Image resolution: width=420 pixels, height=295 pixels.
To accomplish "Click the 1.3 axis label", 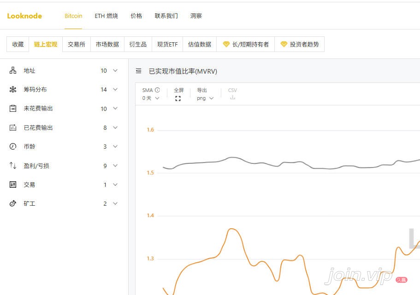I will (x=150, y=259).
